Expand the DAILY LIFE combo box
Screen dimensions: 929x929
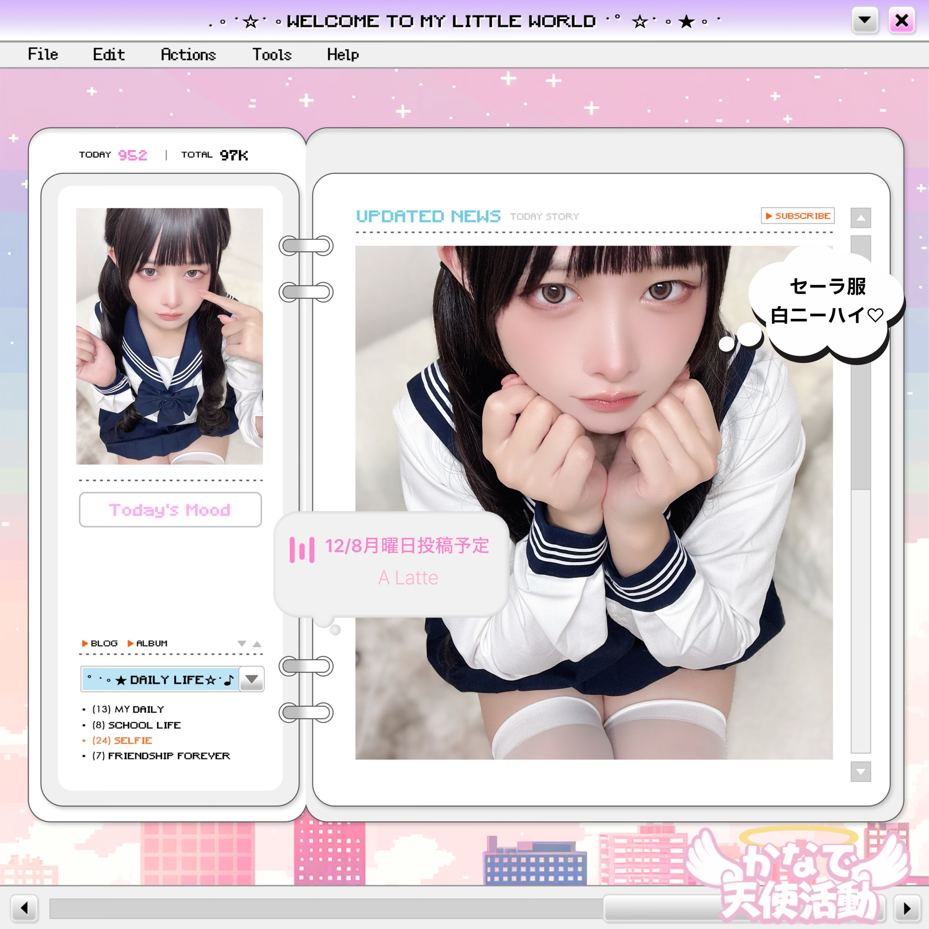160,679
